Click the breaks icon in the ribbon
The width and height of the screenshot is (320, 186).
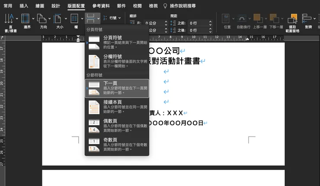point(90,18)
